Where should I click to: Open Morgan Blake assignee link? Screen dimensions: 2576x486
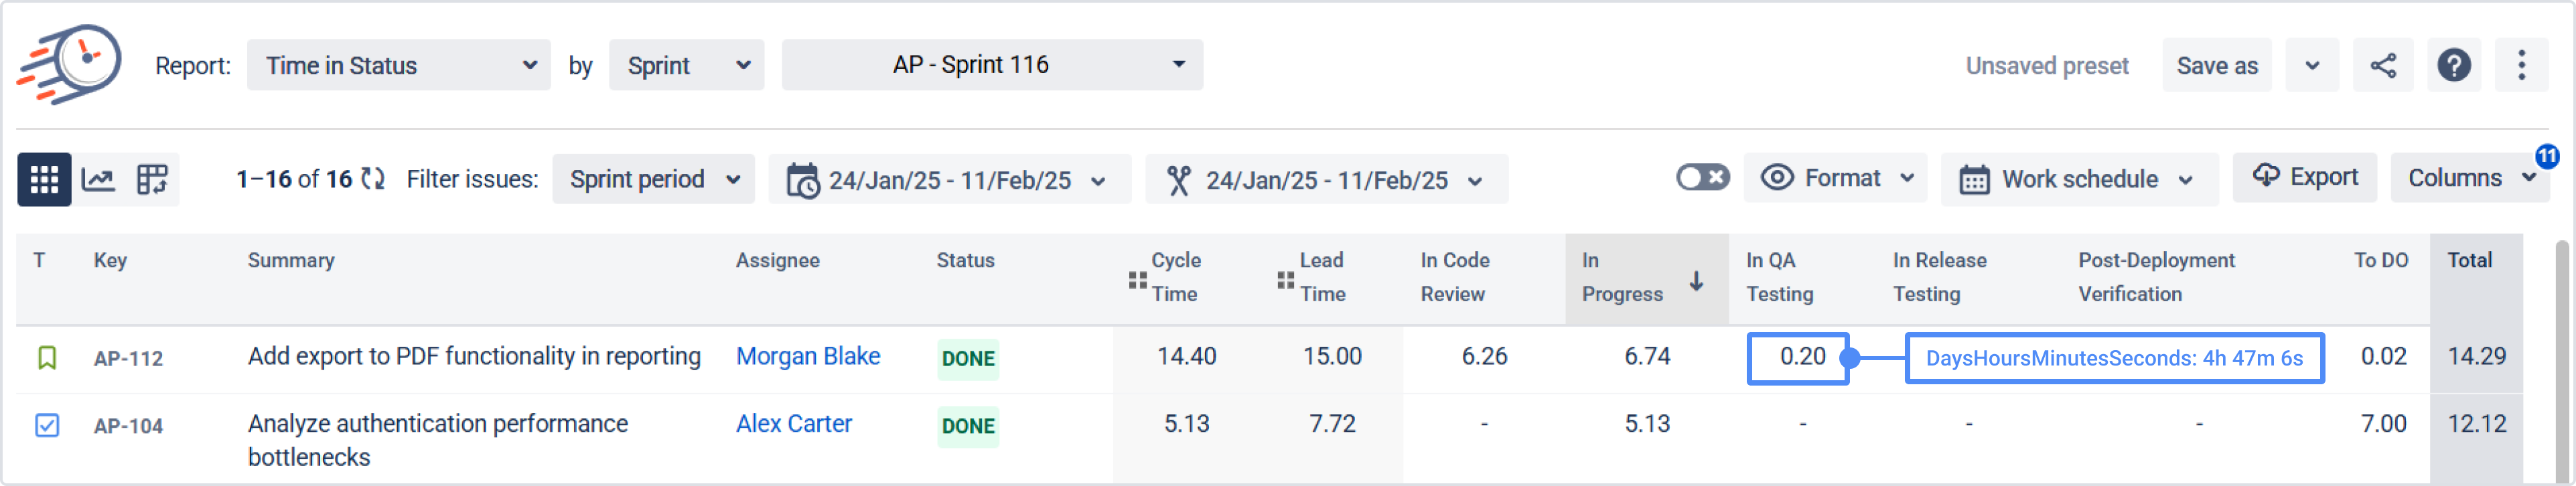(x=807, y=357)
